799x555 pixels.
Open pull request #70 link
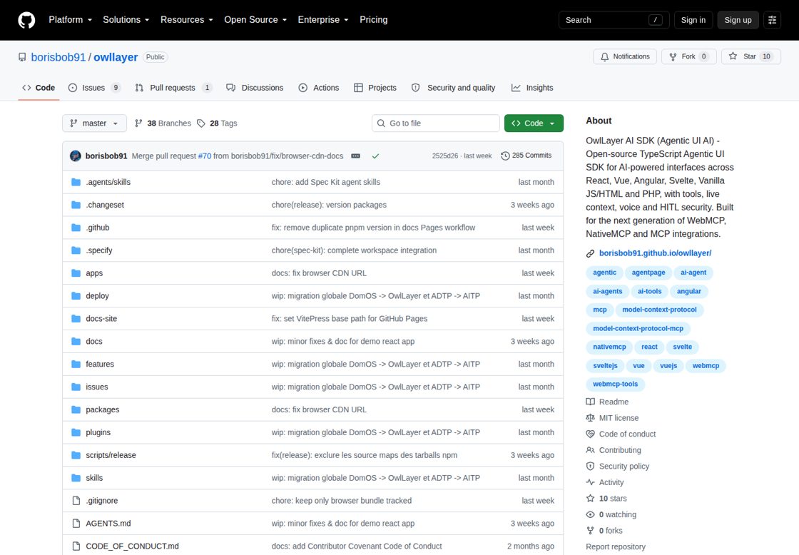point(204,156)
